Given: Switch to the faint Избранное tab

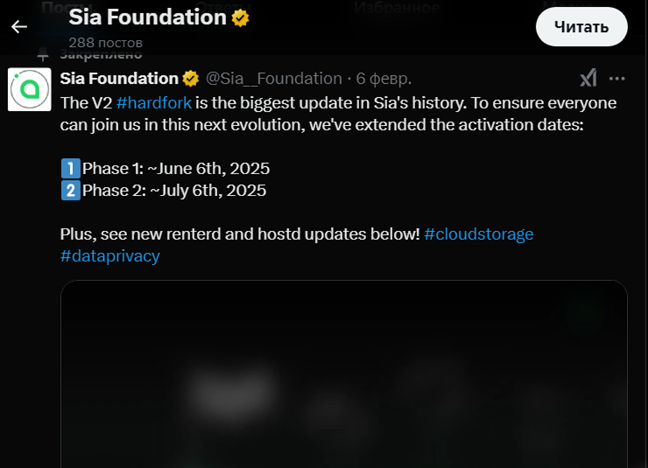Looking at the screenshot, I should (397, 8).
